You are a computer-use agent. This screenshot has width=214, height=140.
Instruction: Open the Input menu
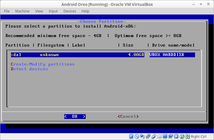(x=53, y=11)
